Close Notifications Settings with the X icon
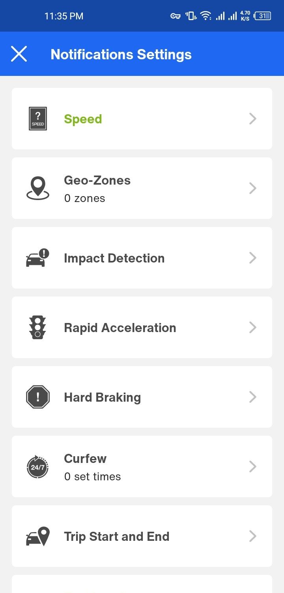284x593 pixels. tap(19, 54)
